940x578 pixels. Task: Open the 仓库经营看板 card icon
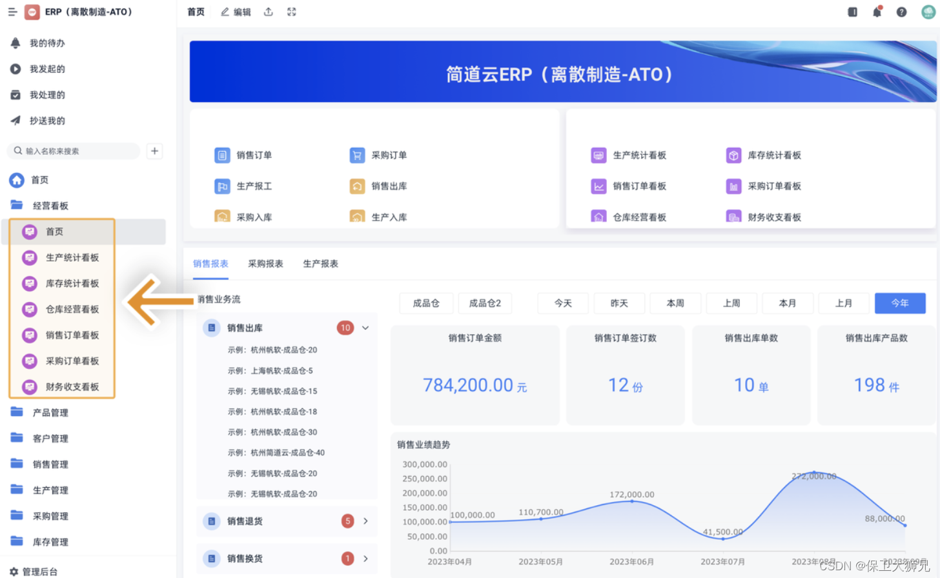click(x=598, y=216)
